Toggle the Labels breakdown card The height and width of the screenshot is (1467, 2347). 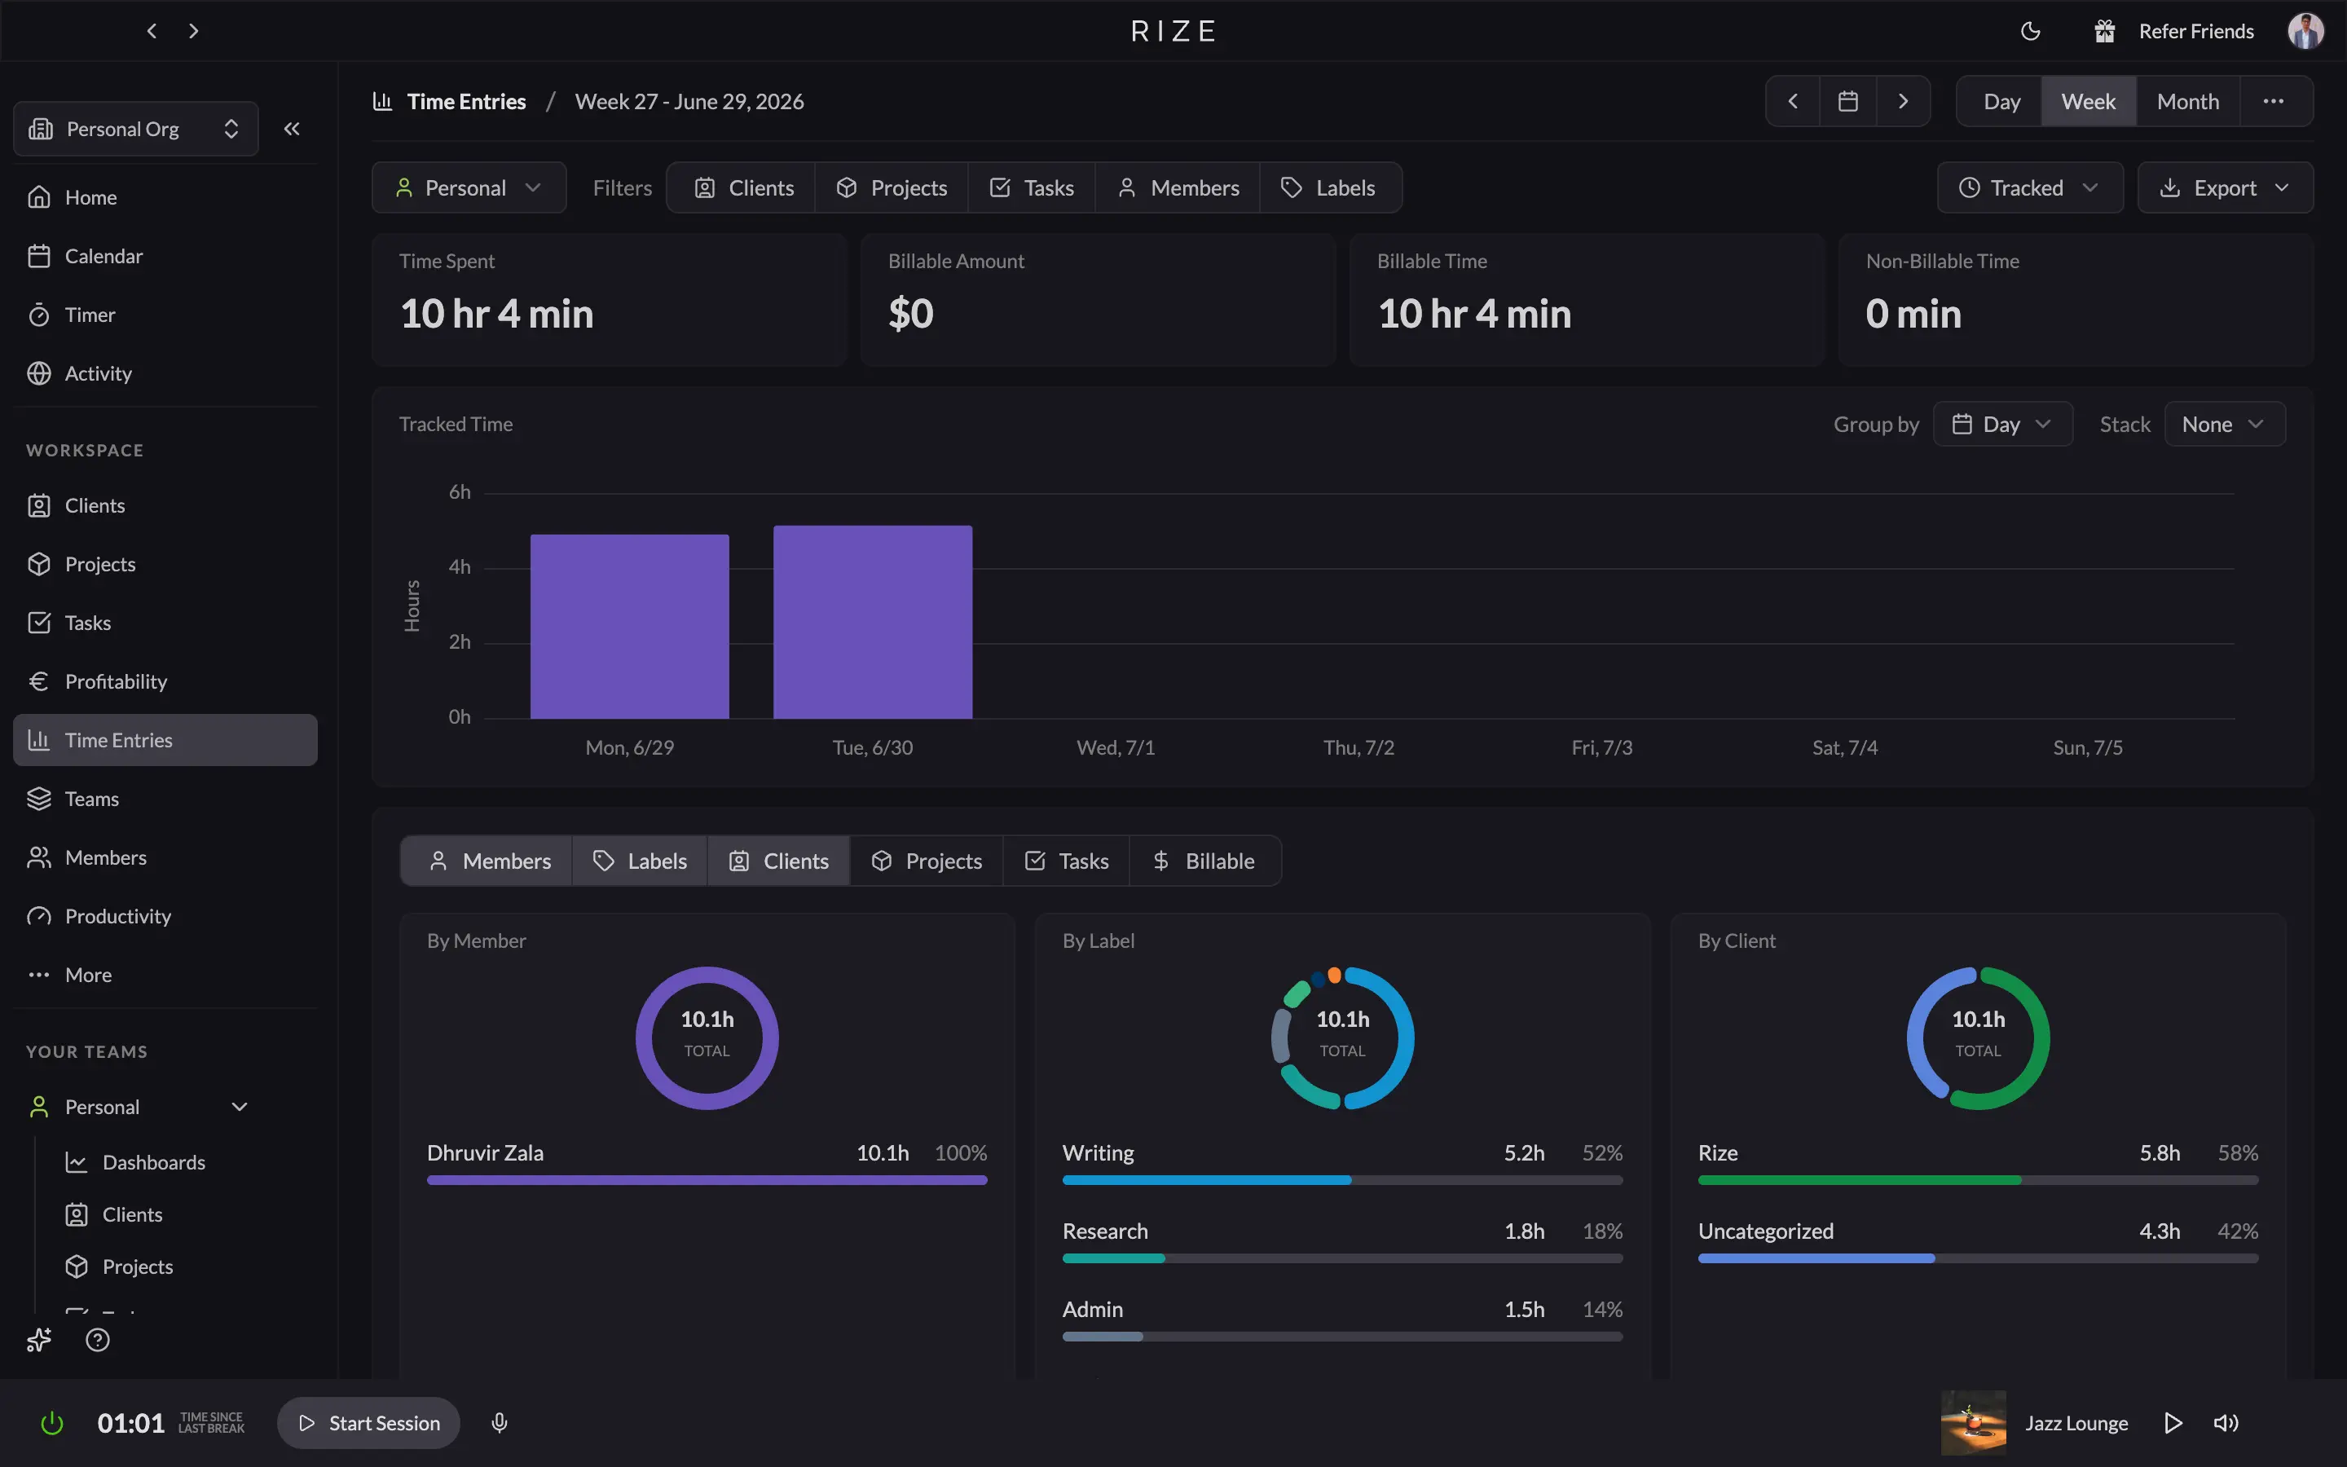point(640,861)
